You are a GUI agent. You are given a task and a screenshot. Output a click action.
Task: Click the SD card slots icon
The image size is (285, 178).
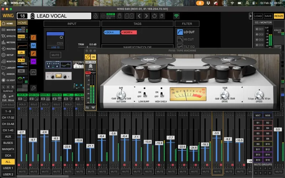(129, 16)
